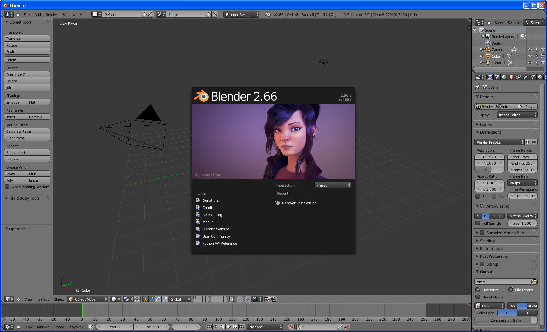Open the Add menu

38,14
